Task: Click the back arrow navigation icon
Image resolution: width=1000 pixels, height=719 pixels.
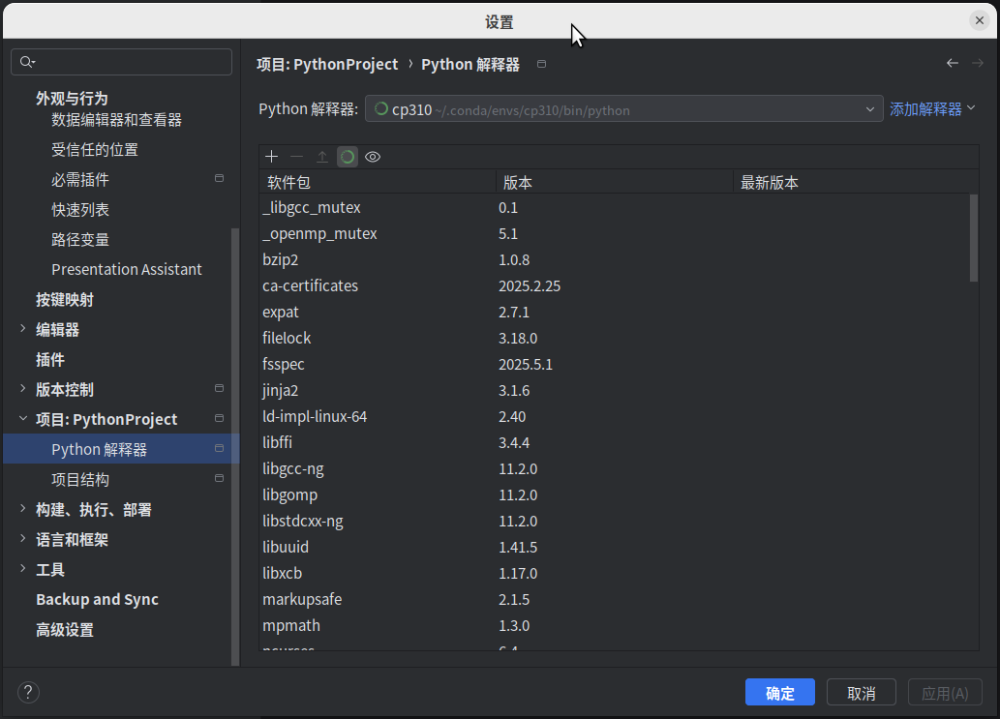Action: pos(953,63)
